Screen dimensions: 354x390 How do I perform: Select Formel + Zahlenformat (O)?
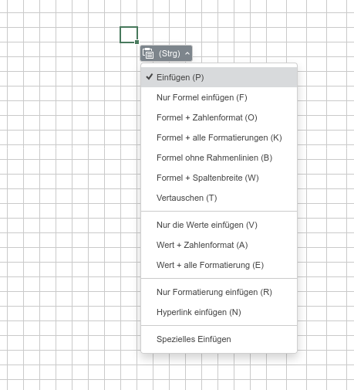click(219, 117)
